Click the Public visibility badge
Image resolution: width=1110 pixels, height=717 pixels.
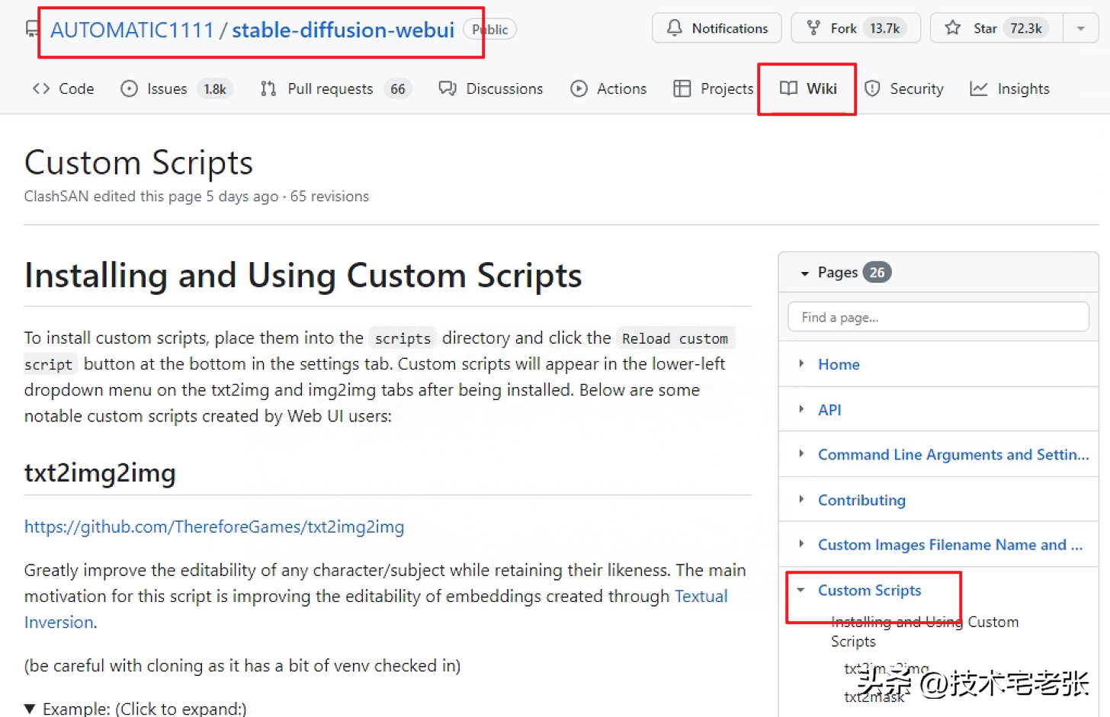[490, 29]
